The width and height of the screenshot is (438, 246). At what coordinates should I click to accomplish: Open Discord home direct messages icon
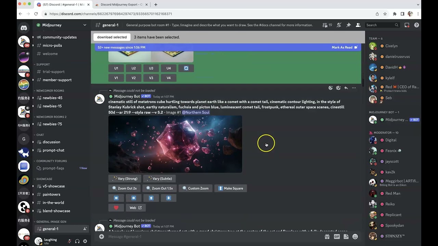[x=24, y=28]
